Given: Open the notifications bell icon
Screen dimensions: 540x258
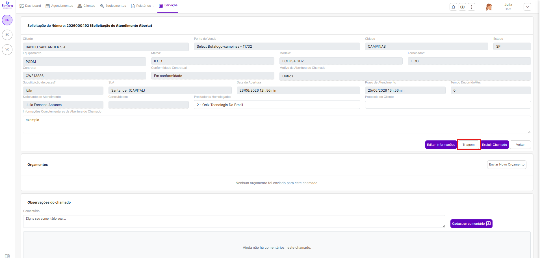Looking at the screenshot, I should tap(453, 7).
